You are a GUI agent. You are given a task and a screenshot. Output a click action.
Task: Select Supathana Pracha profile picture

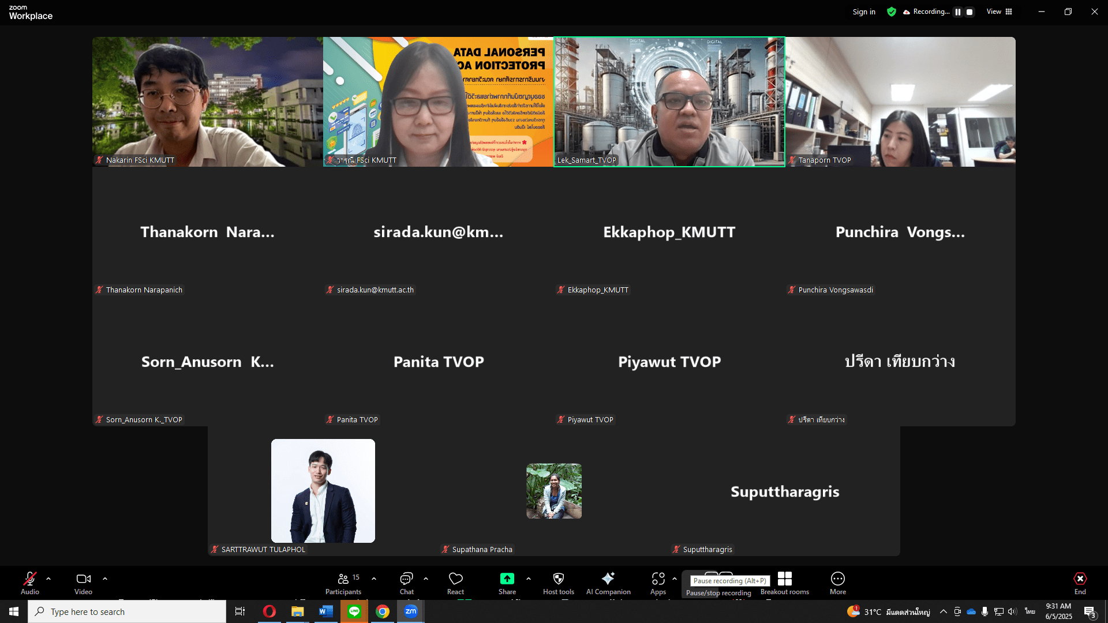tap(554, 491)
